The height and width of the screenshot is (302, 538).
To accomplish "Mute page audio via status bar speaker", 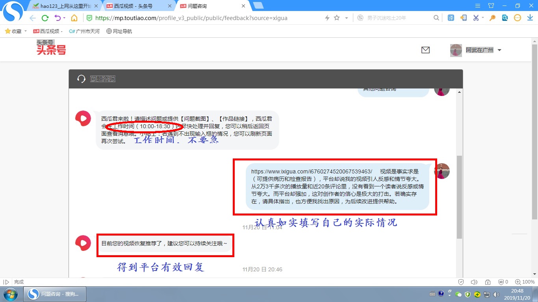I will 474,282.
